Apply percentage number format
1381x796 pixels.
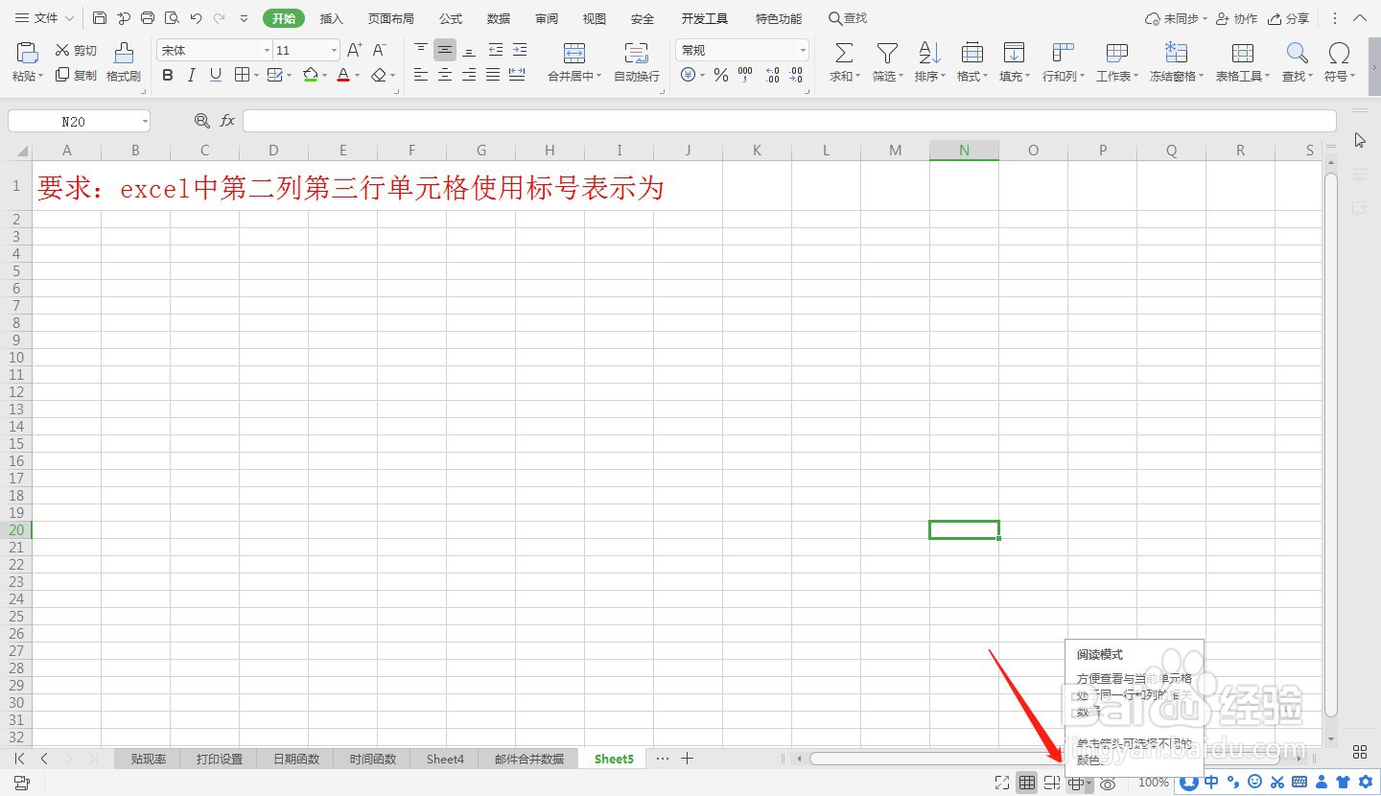click(720, 75)
